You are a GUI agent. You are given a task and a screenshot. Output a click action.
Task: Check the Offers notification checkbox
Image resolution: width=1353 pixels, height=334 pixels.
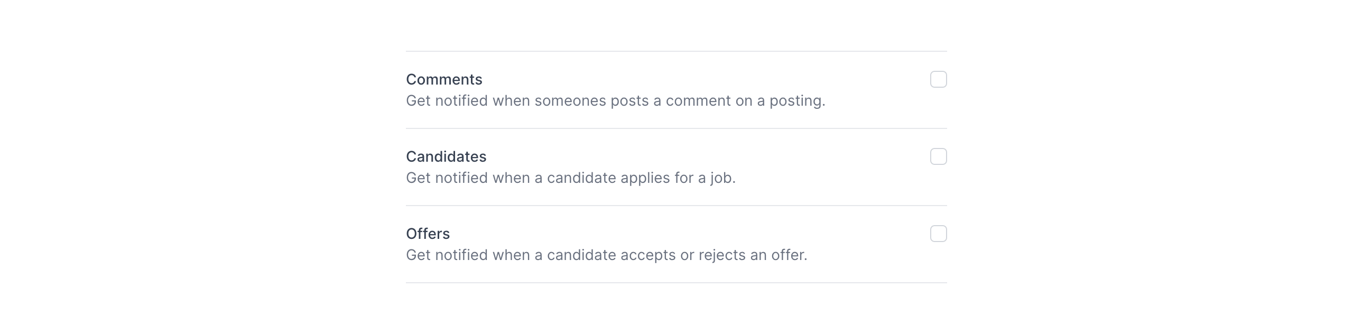click(938, 234)
